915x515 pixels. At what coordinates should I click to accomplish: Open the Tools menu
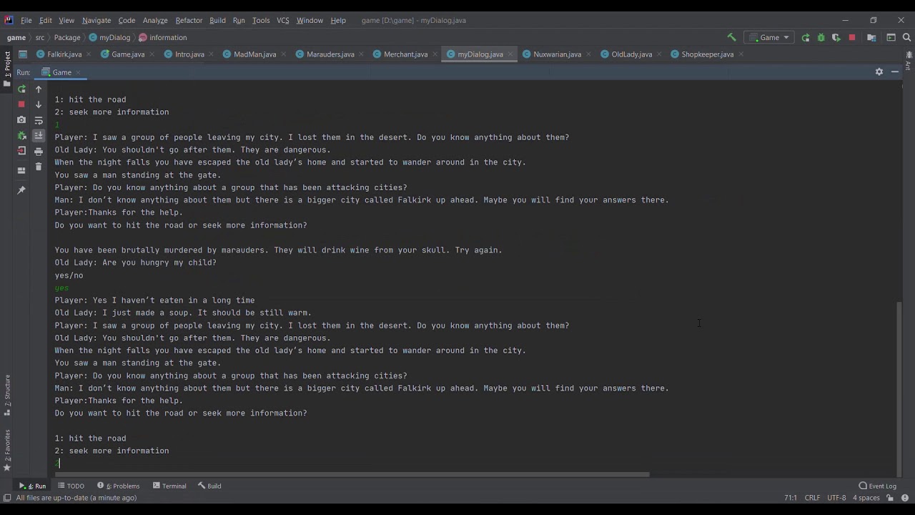point(261,20)
